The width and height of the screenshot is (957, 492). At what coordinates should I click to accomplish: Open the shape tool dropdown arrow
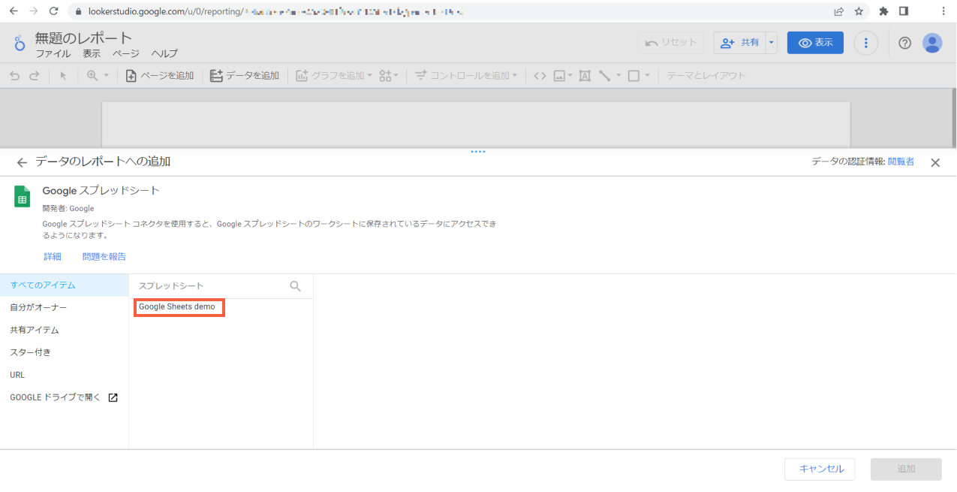point(646,75)
